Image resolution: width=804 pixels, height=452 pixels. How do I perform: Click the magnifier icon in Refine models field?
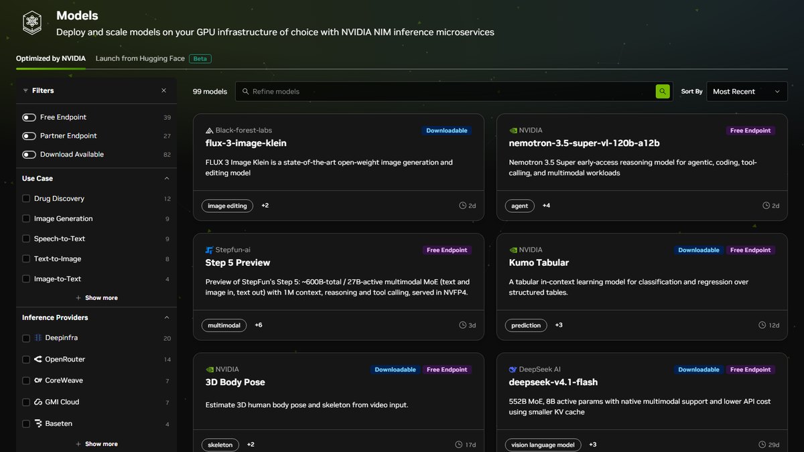tap(246, 92)
